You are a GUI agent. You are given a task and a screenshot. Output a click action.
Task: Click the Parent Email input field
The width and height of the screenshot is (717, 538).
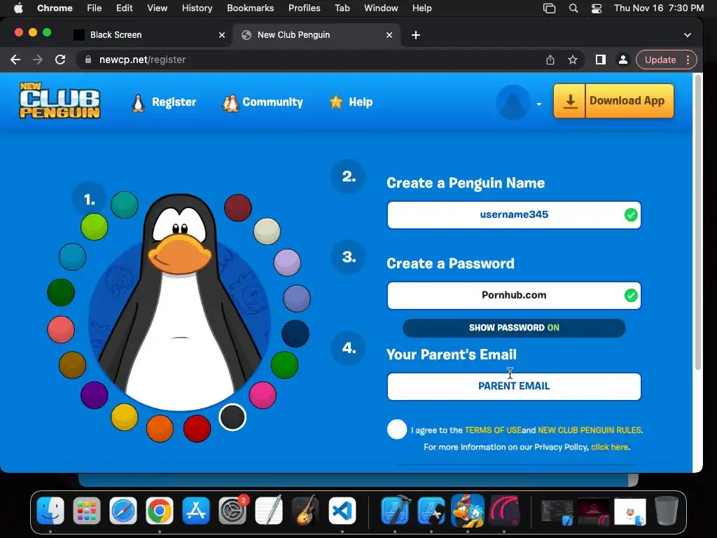pos(514,386)
